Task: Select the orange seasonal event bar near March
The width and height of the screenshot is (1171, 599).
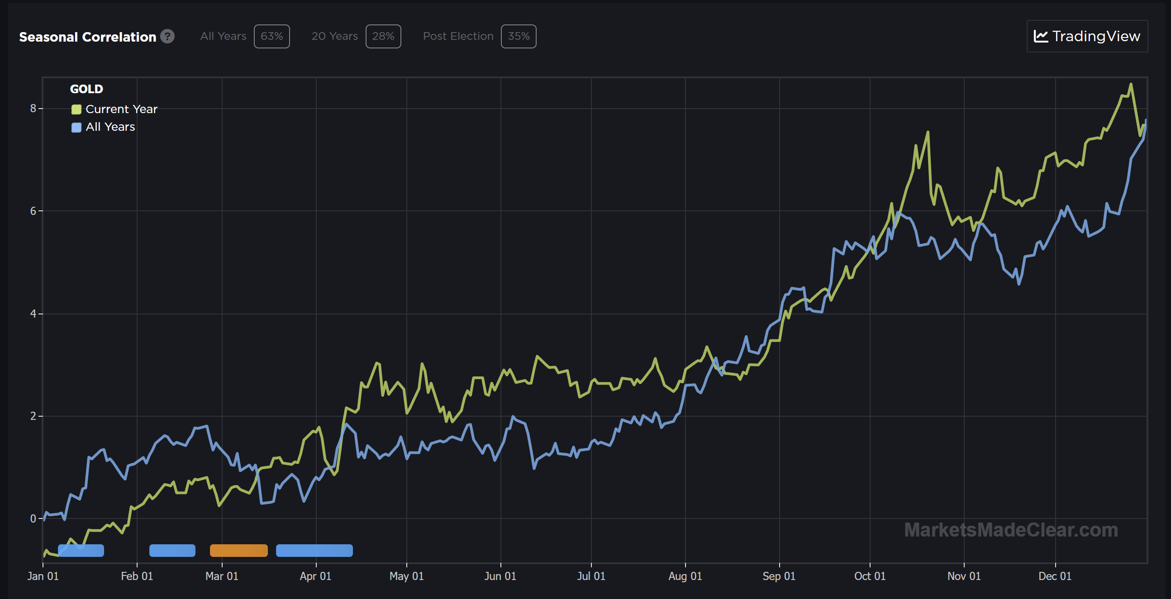Action: tap(238, 551)
